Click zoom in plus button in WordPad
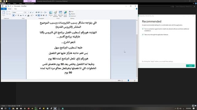The width and height of the screenshot is (197, 110). [135, 81]
